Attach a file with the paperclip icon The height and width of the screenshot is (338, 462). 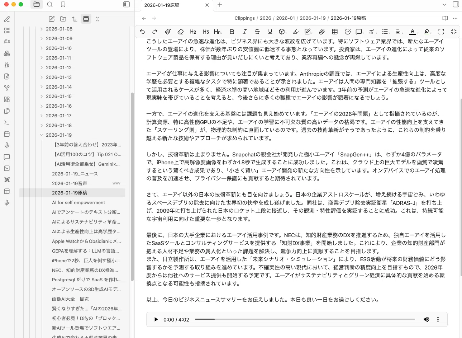[x=322, y=32]
